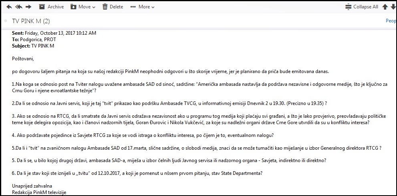397x196 pixels.
Task: Collapse all messages via Collapse All label
Action: click(x=366, y=7)
